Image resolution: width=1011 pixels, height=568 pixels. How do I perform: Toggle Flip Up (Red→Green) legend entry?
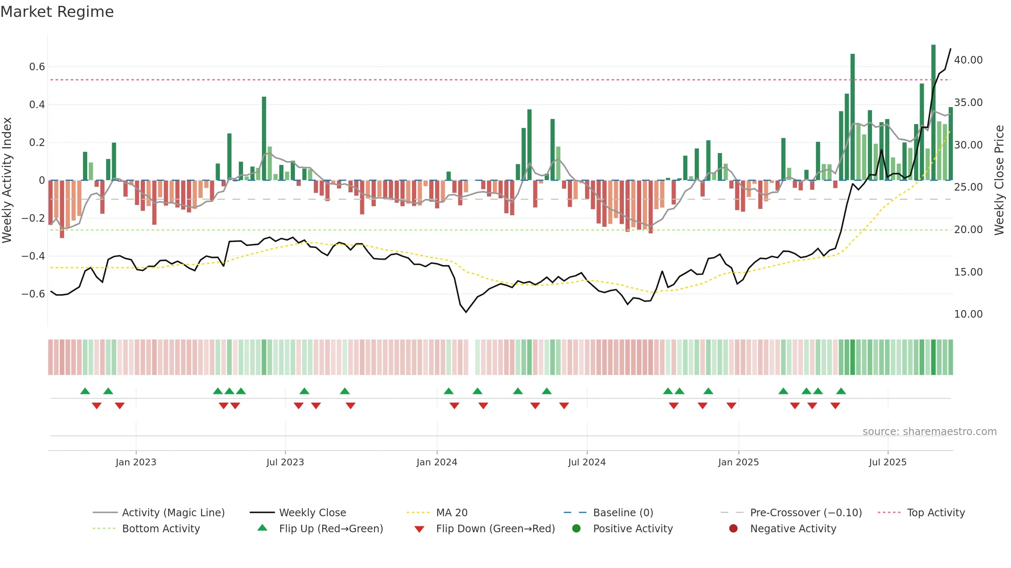(x=320, y=528)
